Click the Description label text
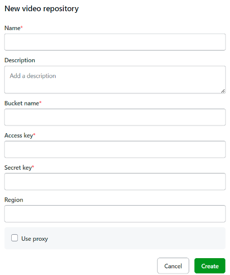Image resolution: width=230 pixels, height=275 pixels. (19, 60)
